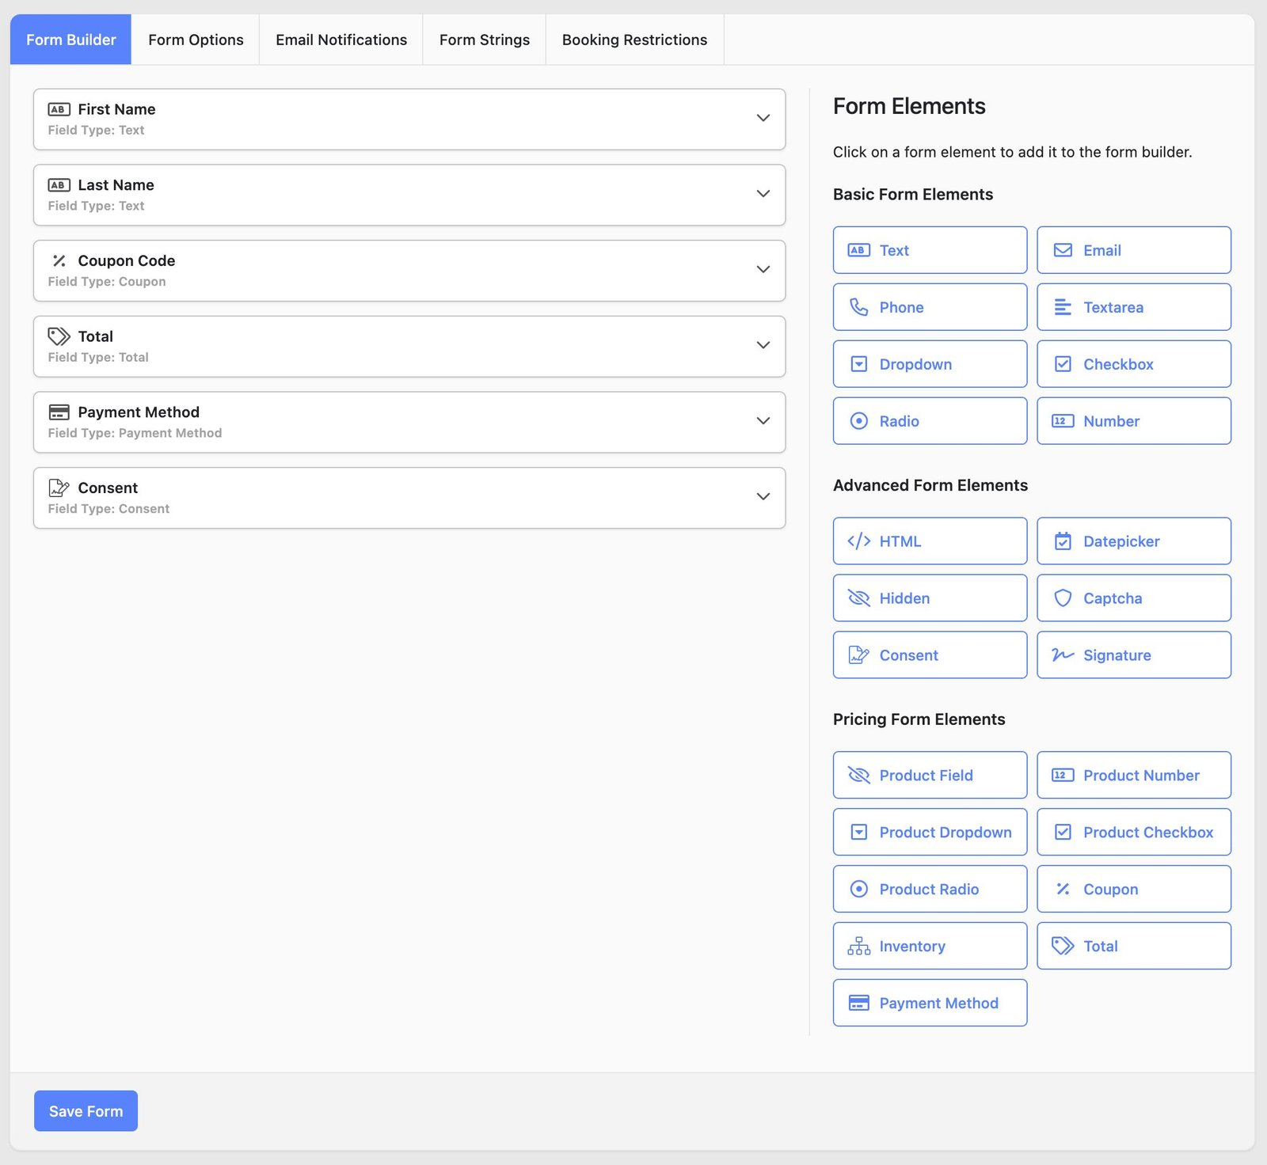Add a Consent element from Advanced Form Elements
Screen dimensions: 1267x1165
click(x=930, y=655)
